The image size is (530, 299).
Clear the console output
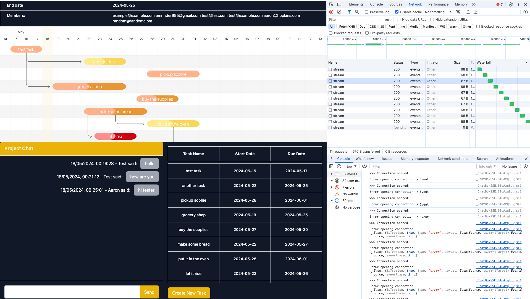(x=339, y=166)
